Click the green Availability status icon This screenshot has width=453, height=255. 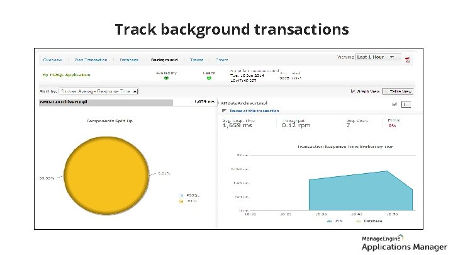(x=166, y=78)
